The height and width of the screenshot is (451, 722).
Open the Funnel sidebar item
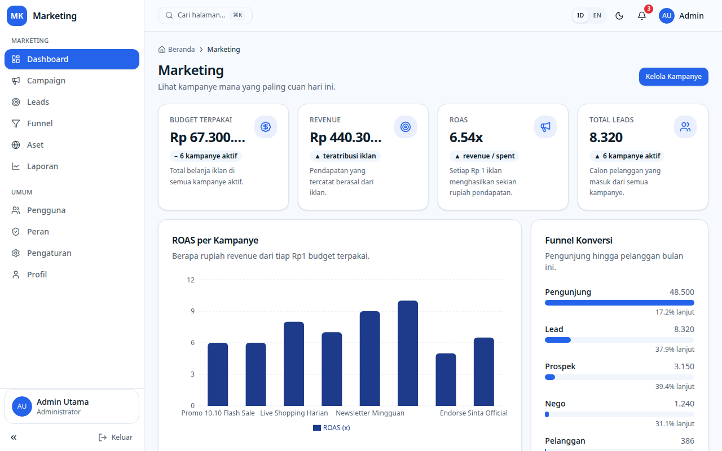coord(72,123)
